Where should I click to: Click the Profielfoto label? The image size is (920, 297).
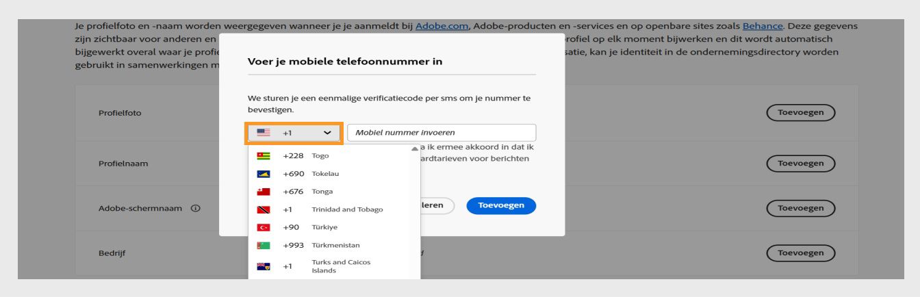pos(120,113)
